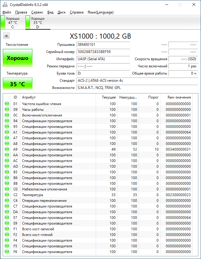201x259 pixels.
Task: Click the Атрибут column header
Action: coord(58,97)
